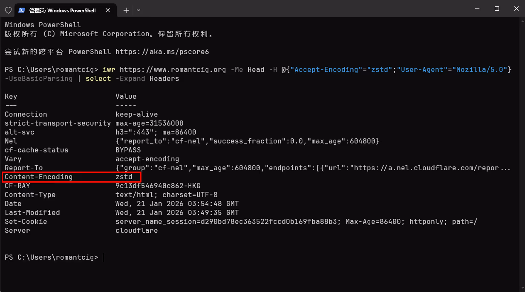Click the Server header value cloudflare
The image size is (525, 292).
click(136, 230)
